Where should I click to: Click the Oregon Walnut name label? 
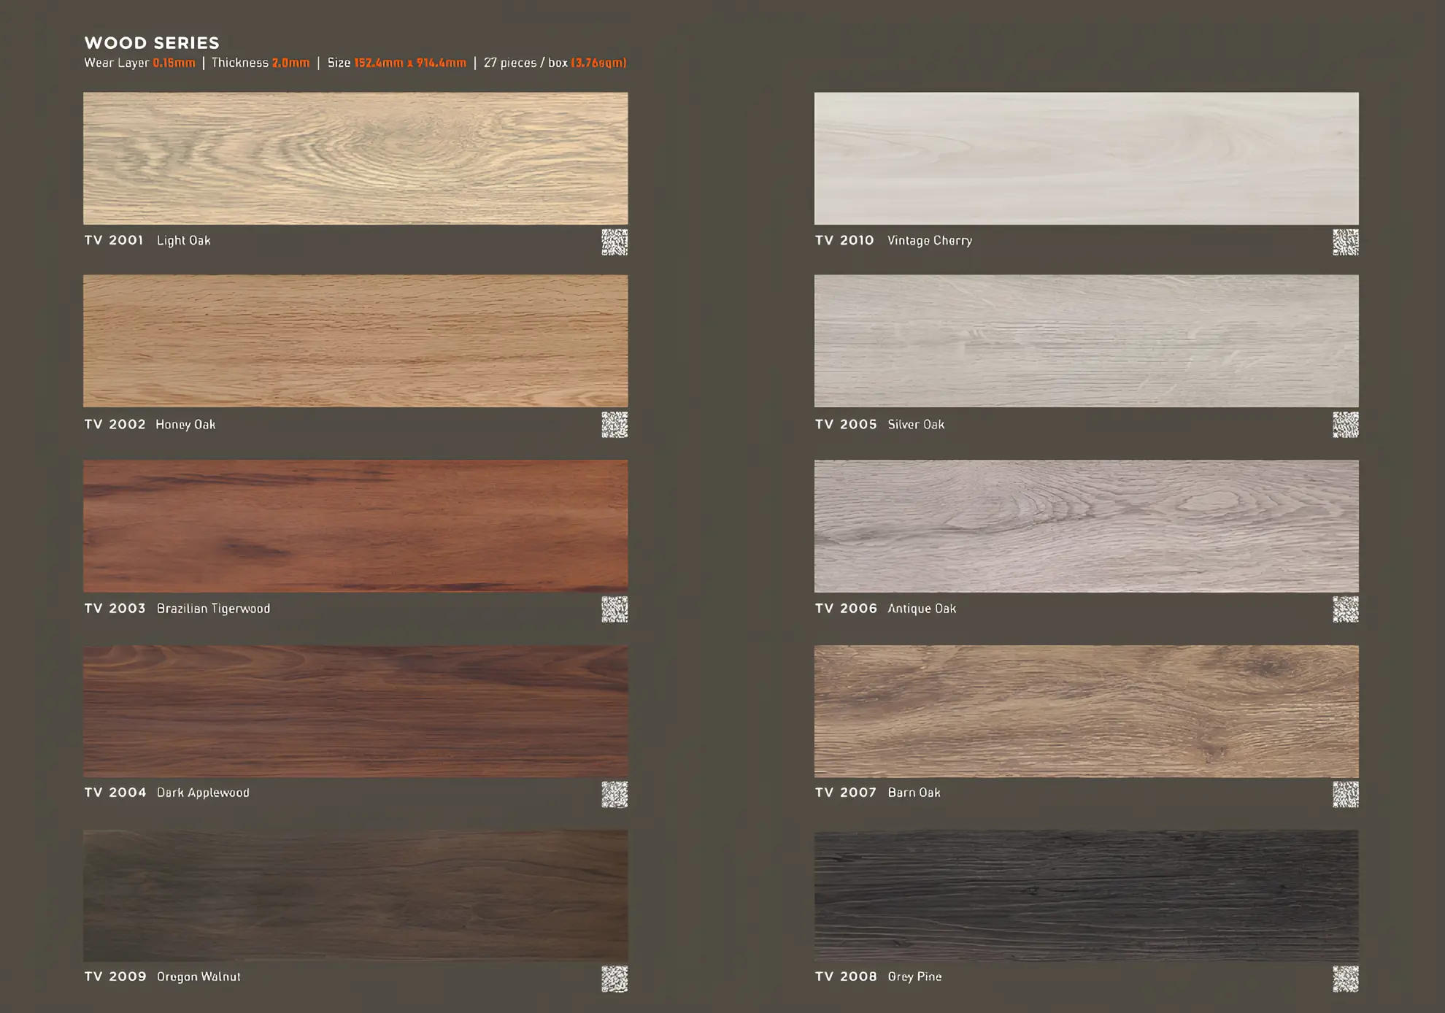(x=199, y=976)
